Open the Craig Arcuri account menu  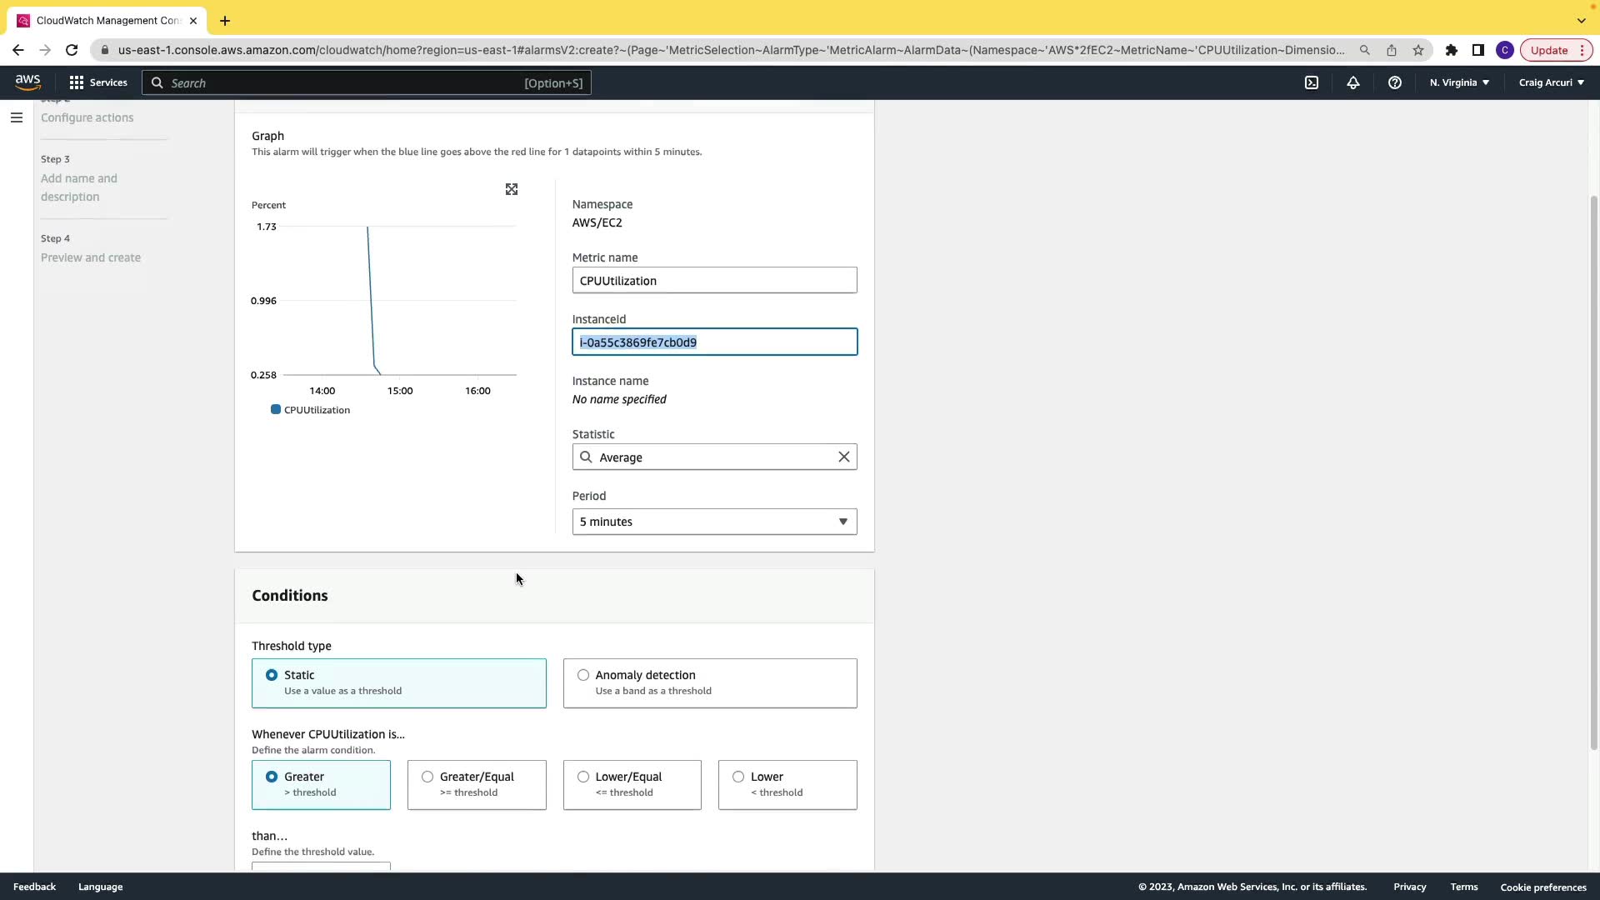[x=1551, y=82]
